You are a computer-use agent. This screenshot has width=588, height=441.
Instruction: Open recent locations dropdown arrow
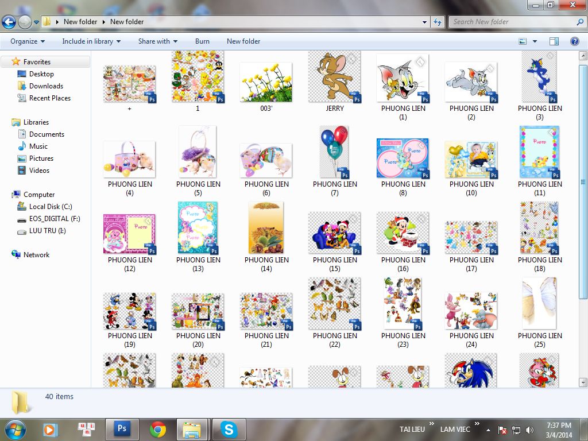coord(36,22)
